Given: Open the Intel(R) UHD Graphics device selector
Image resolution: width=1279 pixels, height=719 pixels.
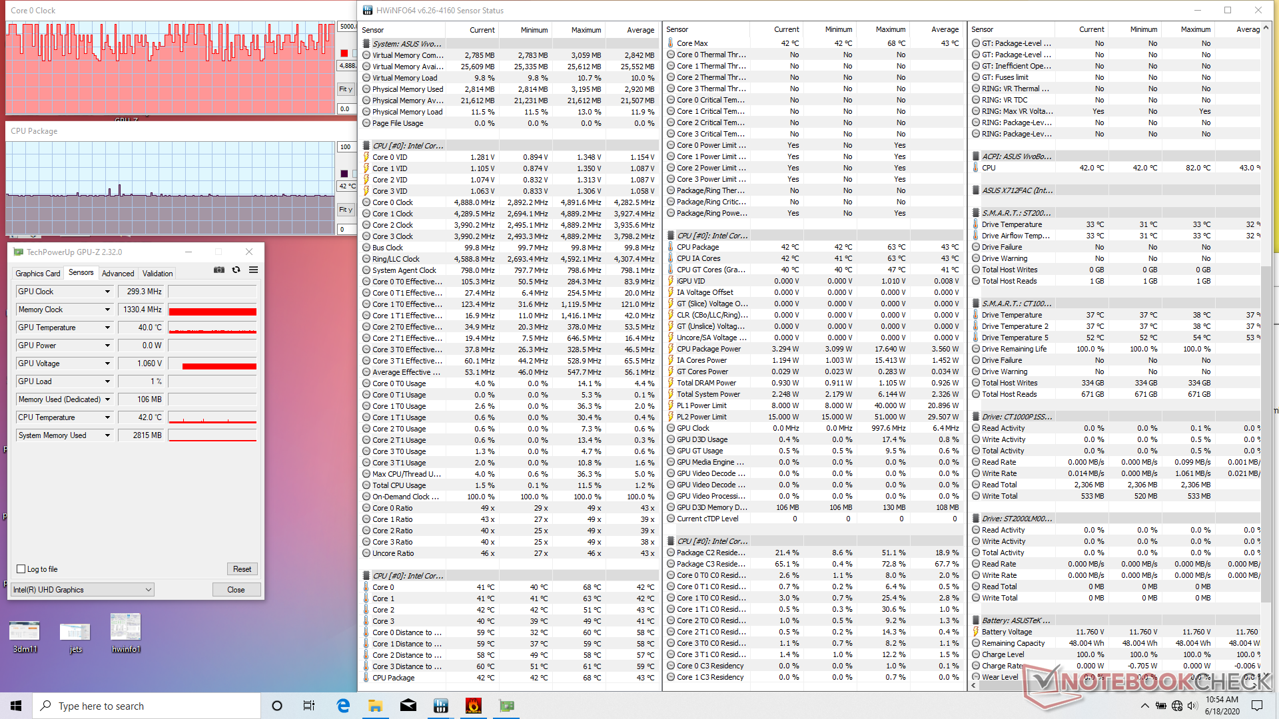Looking at the screenshot, I should [x=83, y=590].
